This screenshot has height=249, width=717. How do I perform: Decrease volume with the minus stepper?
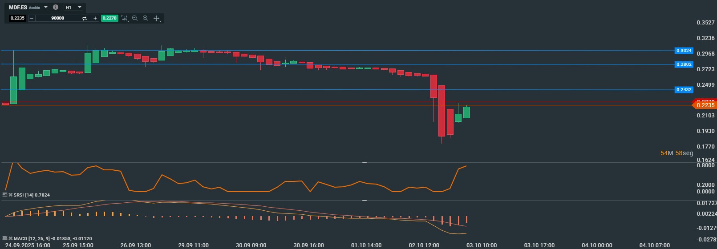(x=32, y=18)
